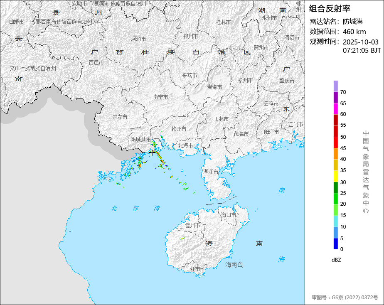Select the magenta 60-65 dBZ legend color

335,109
